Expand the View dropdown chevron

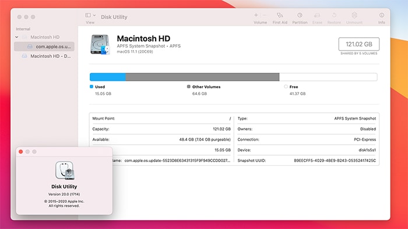[94, 15]
